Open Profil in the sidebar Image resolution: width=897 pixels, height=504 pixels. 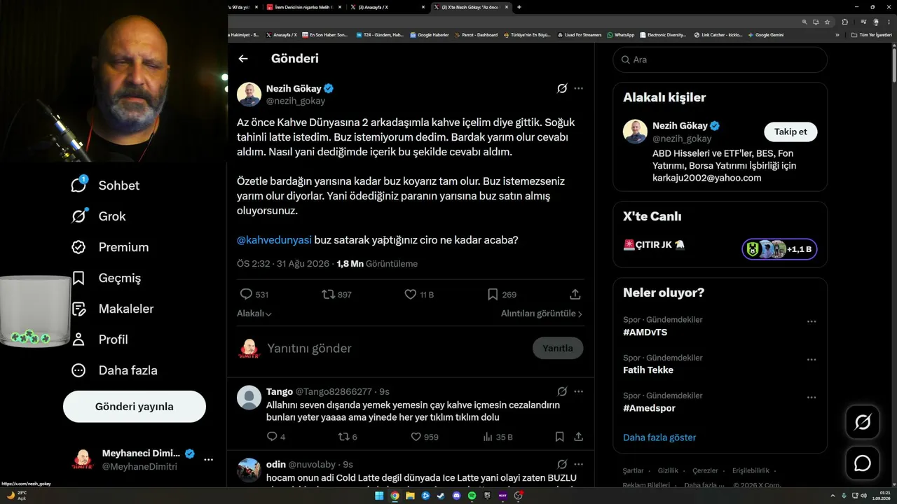point(99,339)
